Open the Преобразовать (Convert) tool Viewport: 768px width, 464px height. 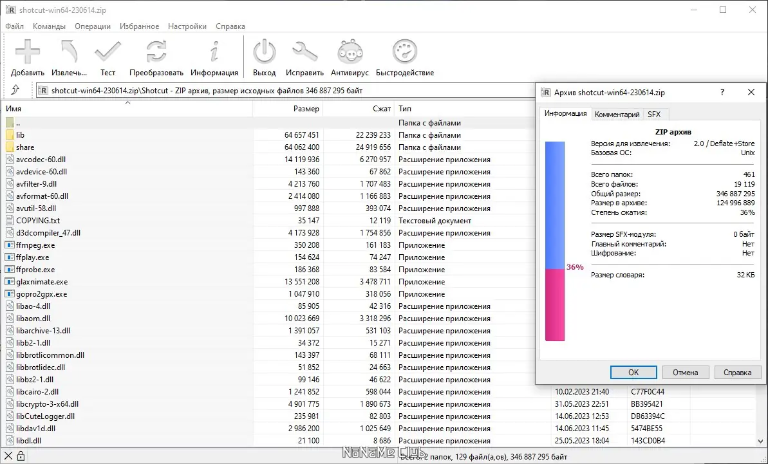coord(156,52)
